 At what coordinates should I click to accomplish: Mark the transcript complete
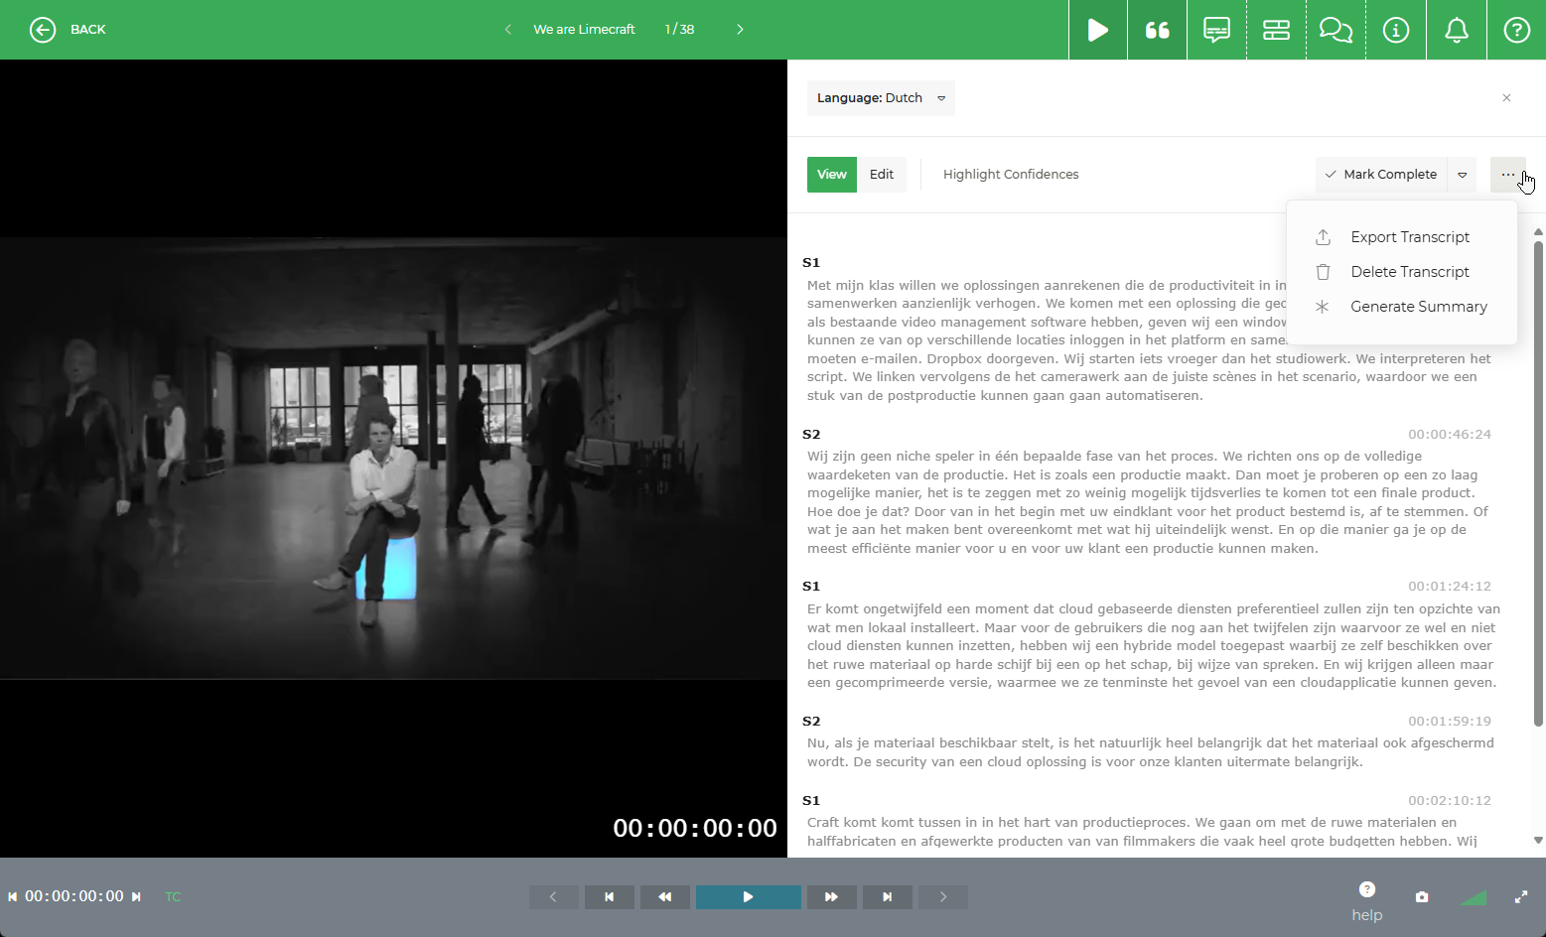point(1380,174)
